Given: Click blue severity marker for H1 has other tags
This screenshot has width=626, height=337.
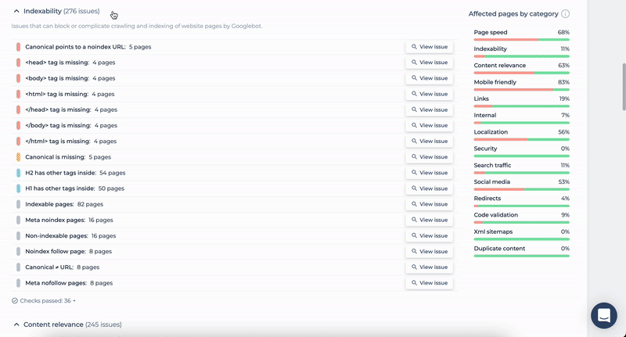Looking at the screenshot, I should coord(18,188).
